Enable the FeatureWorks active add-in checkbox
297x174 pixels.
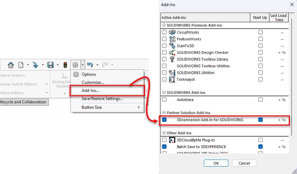click(x=164, y=39)
